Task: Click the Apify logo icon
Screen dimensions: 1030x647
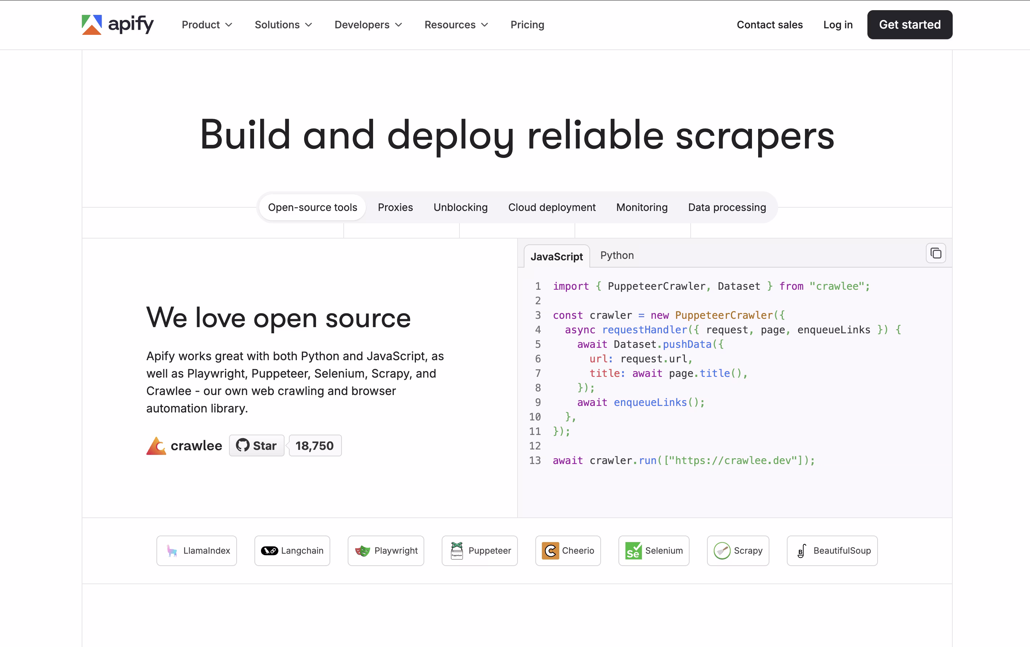Action: 91,24
